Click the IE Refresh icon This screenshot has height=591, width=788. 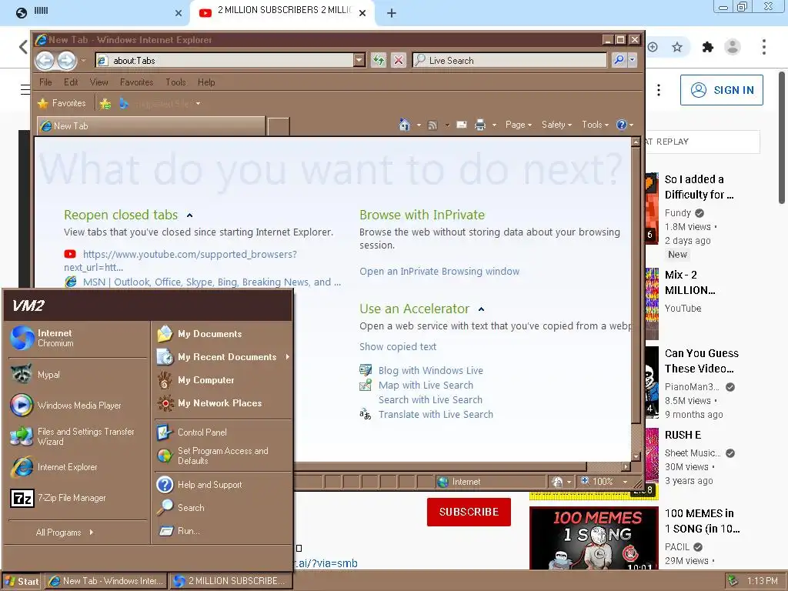click(x=379, y=60)
